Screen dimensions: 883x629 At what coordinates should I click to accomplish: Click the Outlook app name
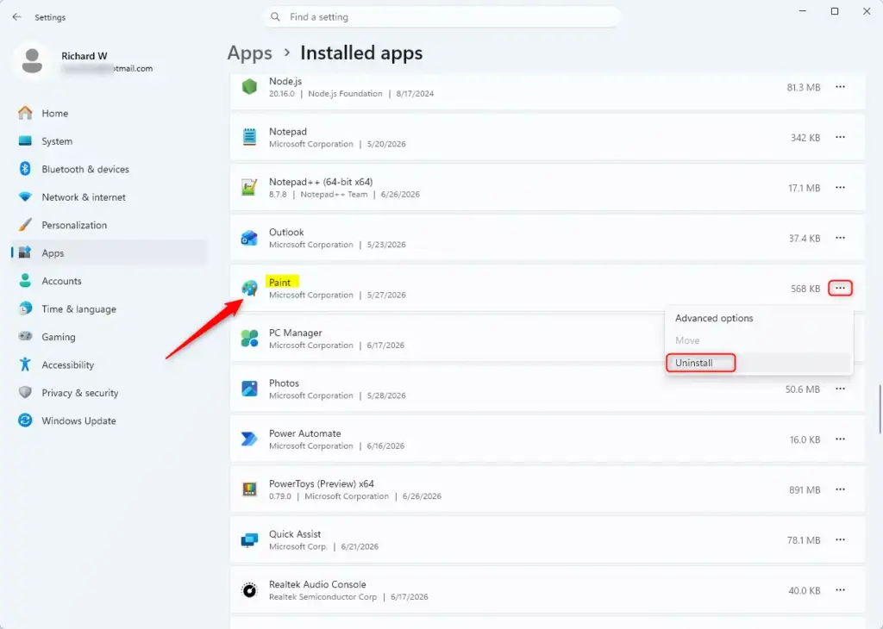286,232
